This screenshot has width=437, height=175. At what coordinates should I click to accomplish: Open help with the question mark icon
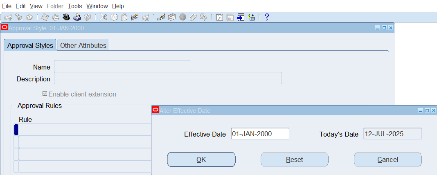(267, 17)
